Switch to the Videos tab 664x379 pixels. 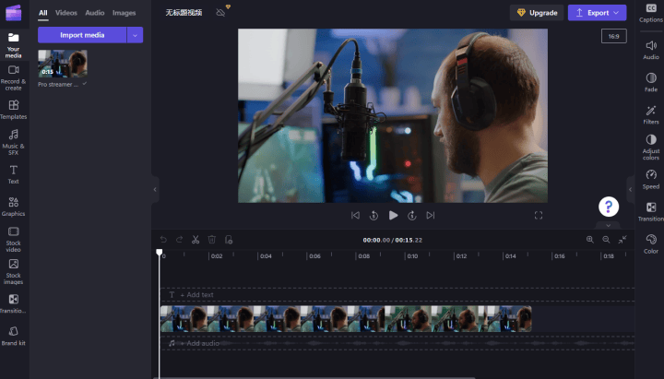66,13
